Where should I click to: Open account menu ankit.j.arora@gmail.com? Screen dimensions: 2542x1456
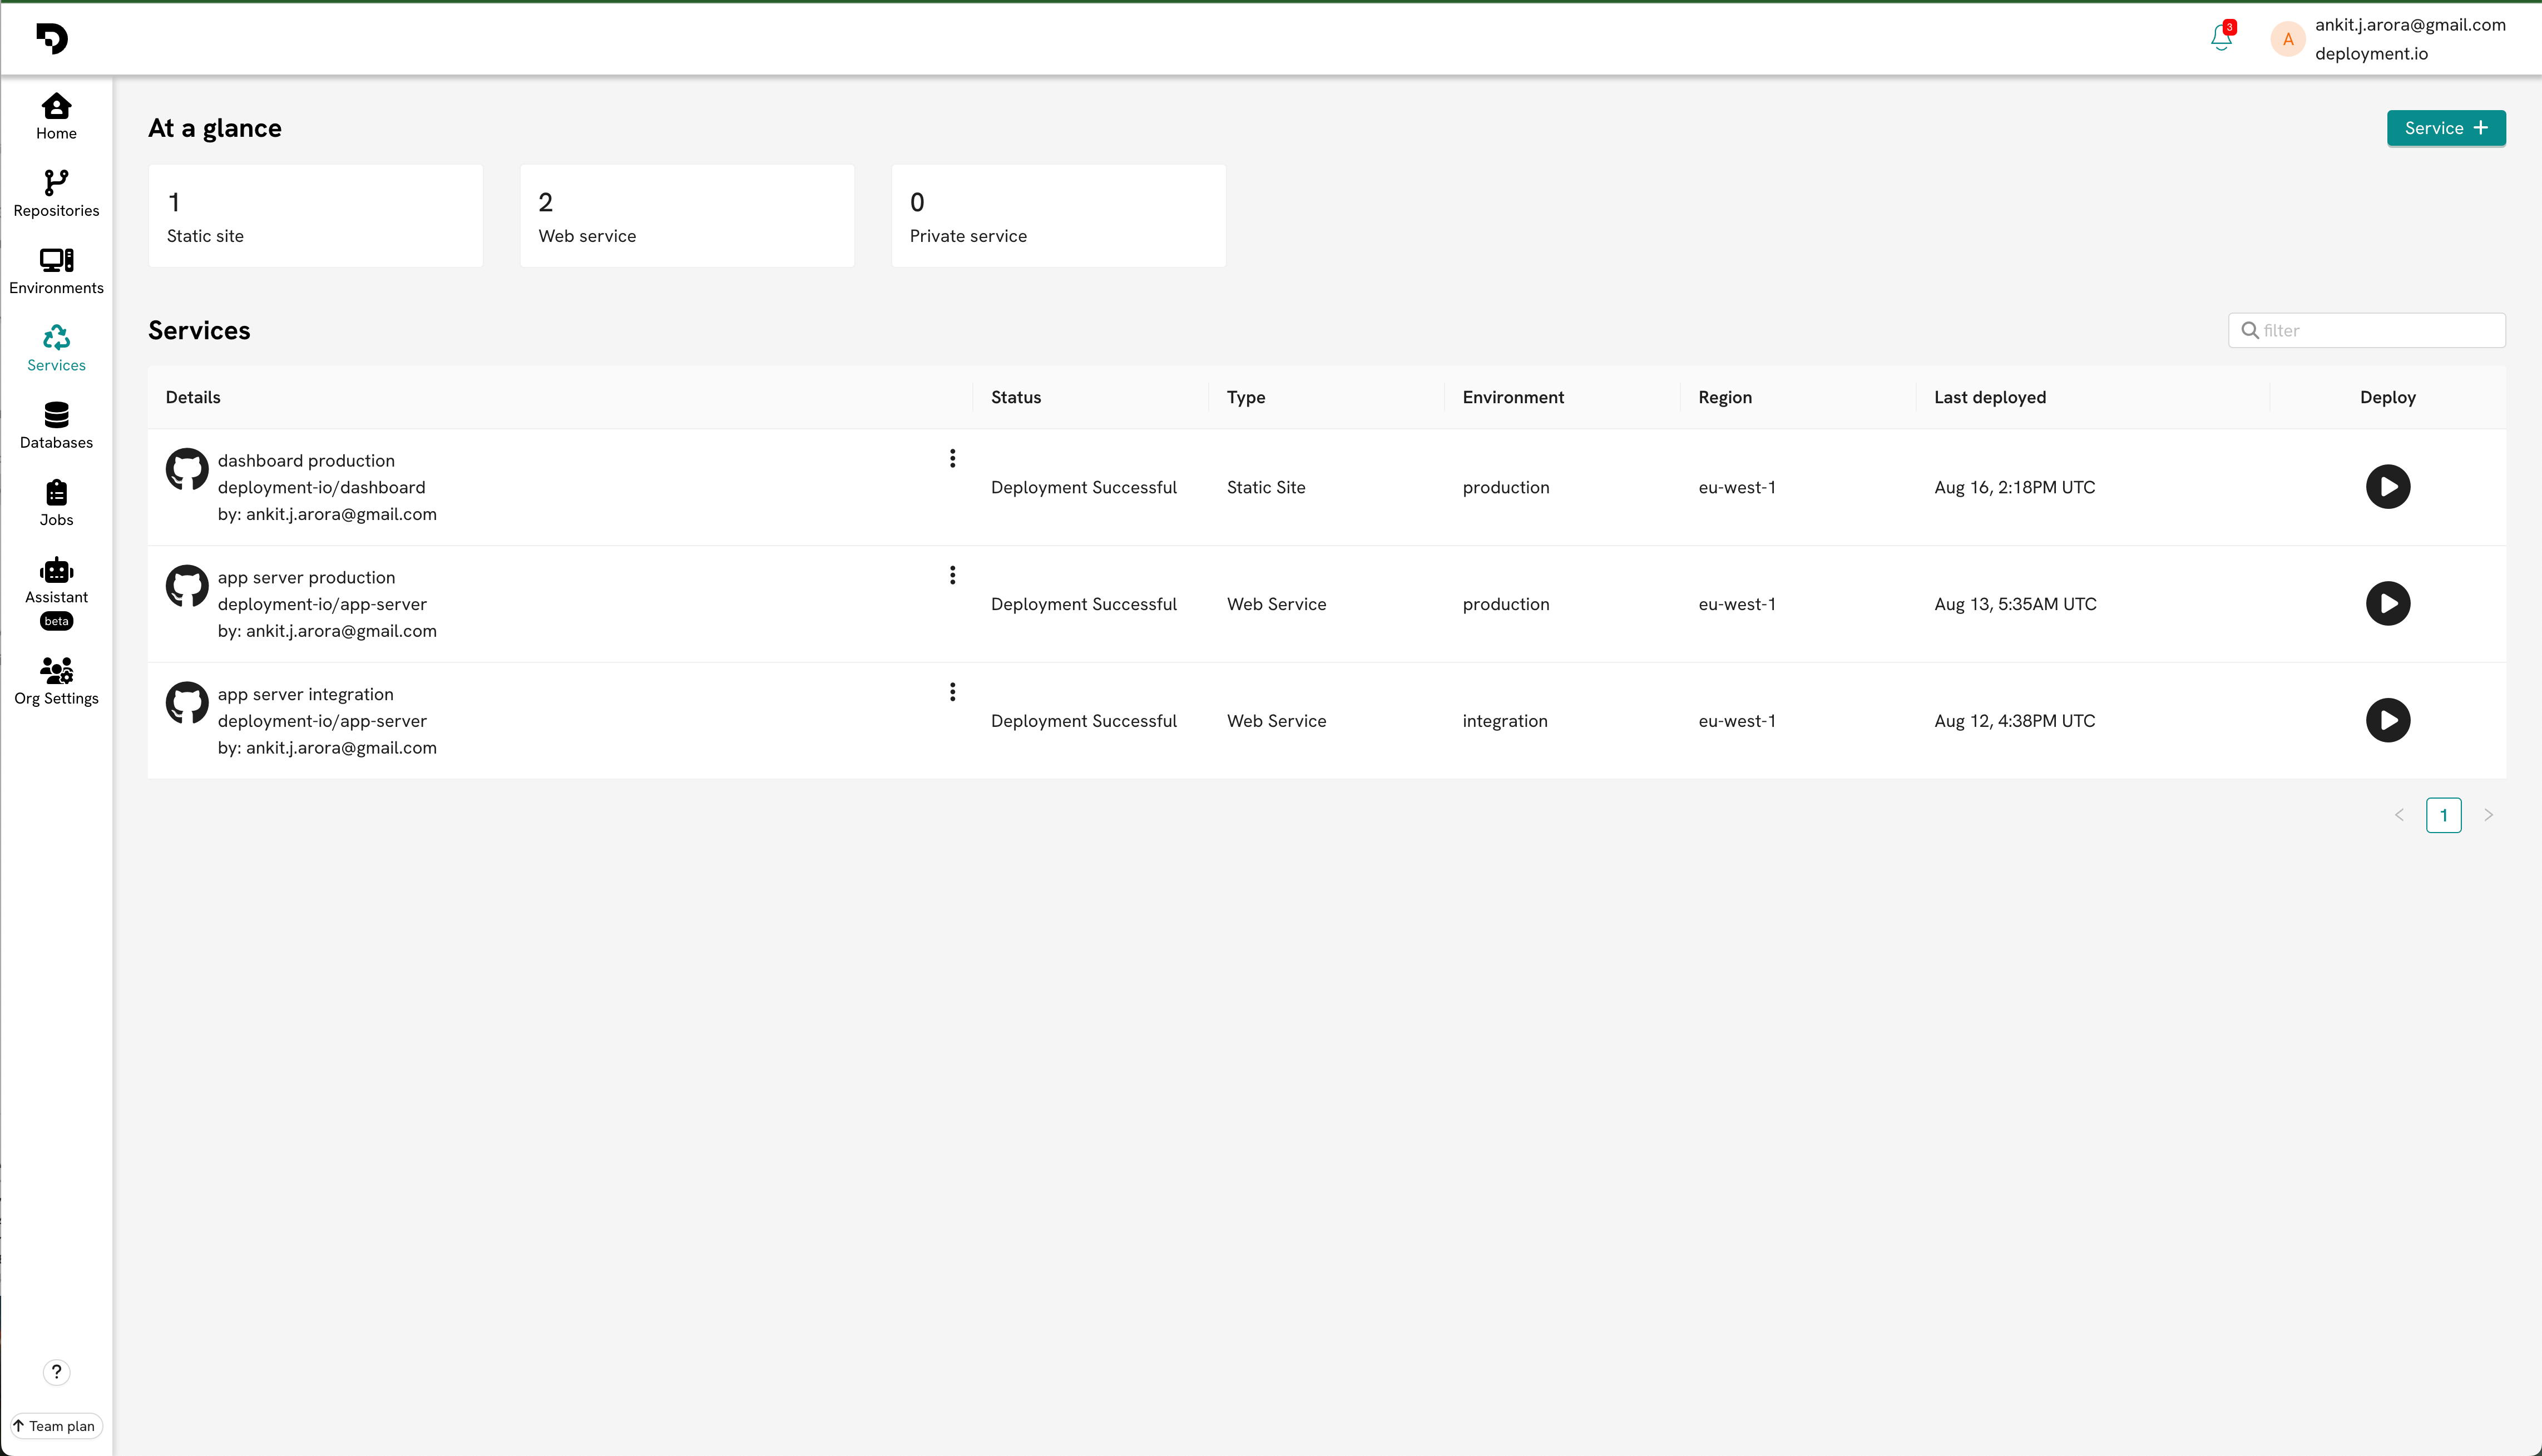[2410, 25]
